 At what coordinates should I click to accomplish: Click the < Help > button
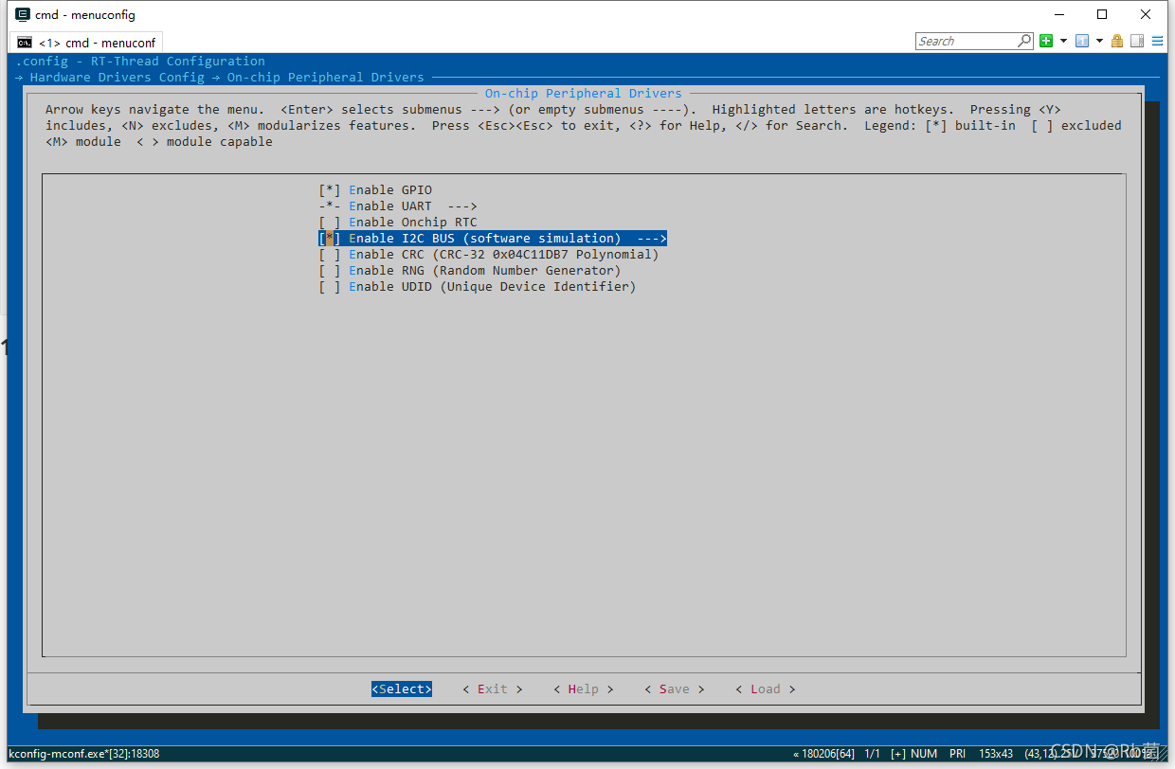click(584, 689)
